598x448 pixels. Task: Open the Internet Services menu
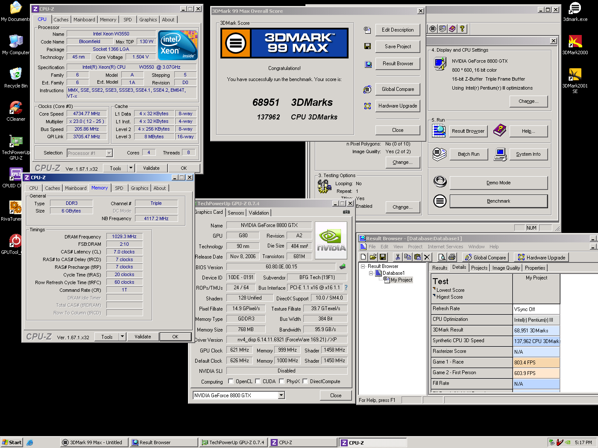[445, 247]
